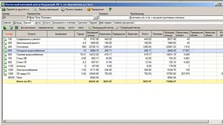Image resolution: width=223 pixels, height=125 pixels.
Task: Open the Показания и платежи tab
Action: (x=64, y=23)
